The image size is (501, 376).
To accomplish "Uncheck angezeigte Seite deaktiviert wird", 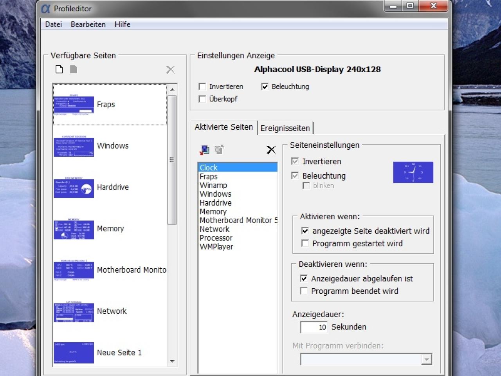I will pyautogui.click(x=305, y=231).
